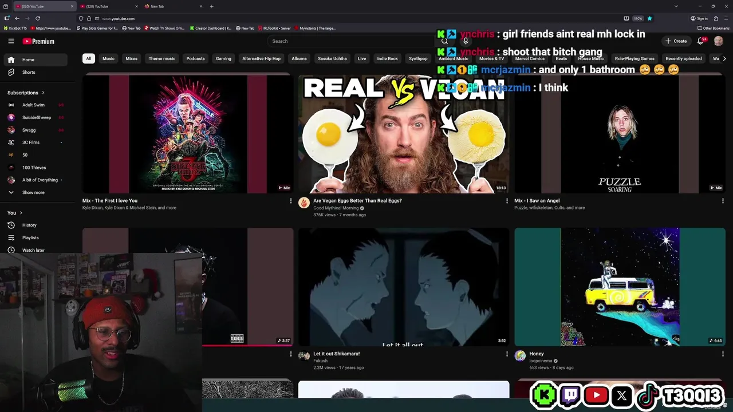Select the Music filter chip
Image resolution: width=733 pixels, height=412 pixels.
click(x=108, y=58)
